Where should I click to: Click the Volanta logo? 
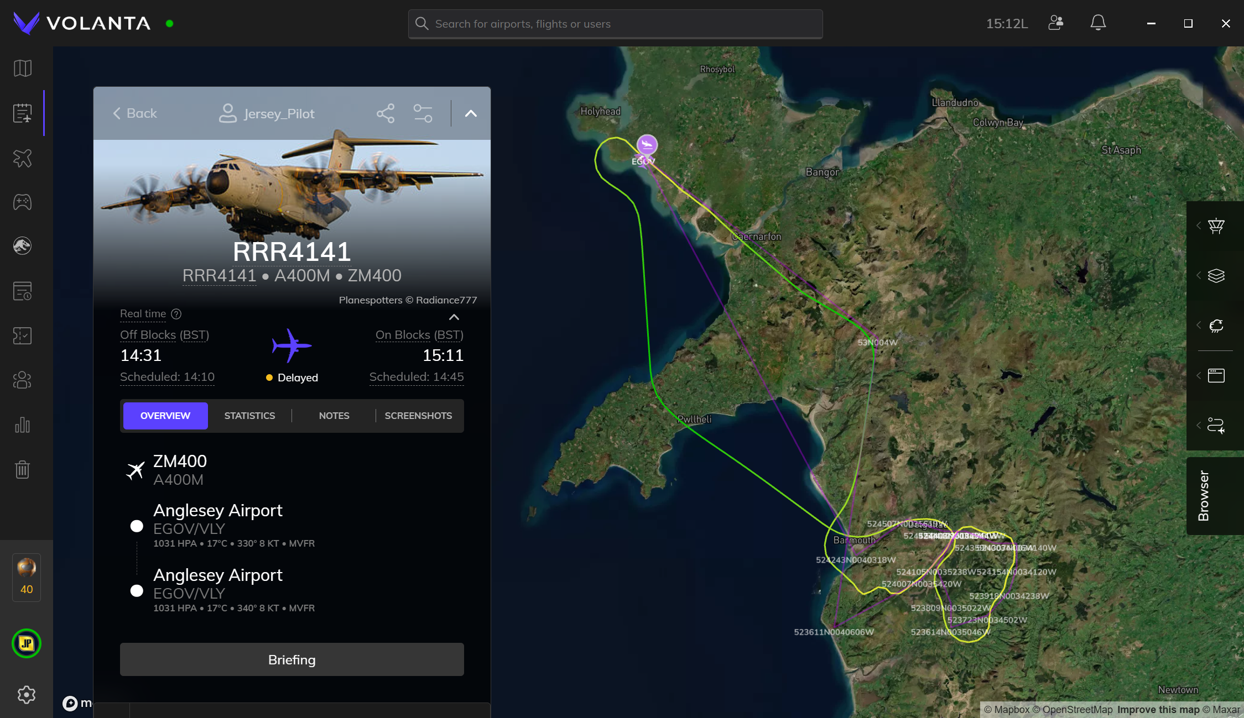point(82,23)
